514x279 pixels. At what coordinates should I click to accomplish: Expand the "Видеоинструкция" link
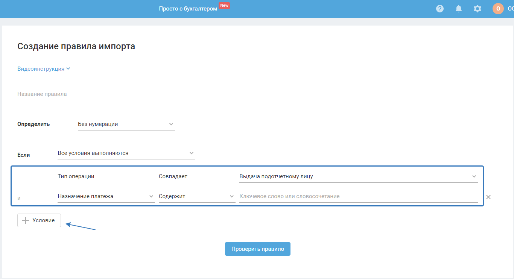point(44,69)
